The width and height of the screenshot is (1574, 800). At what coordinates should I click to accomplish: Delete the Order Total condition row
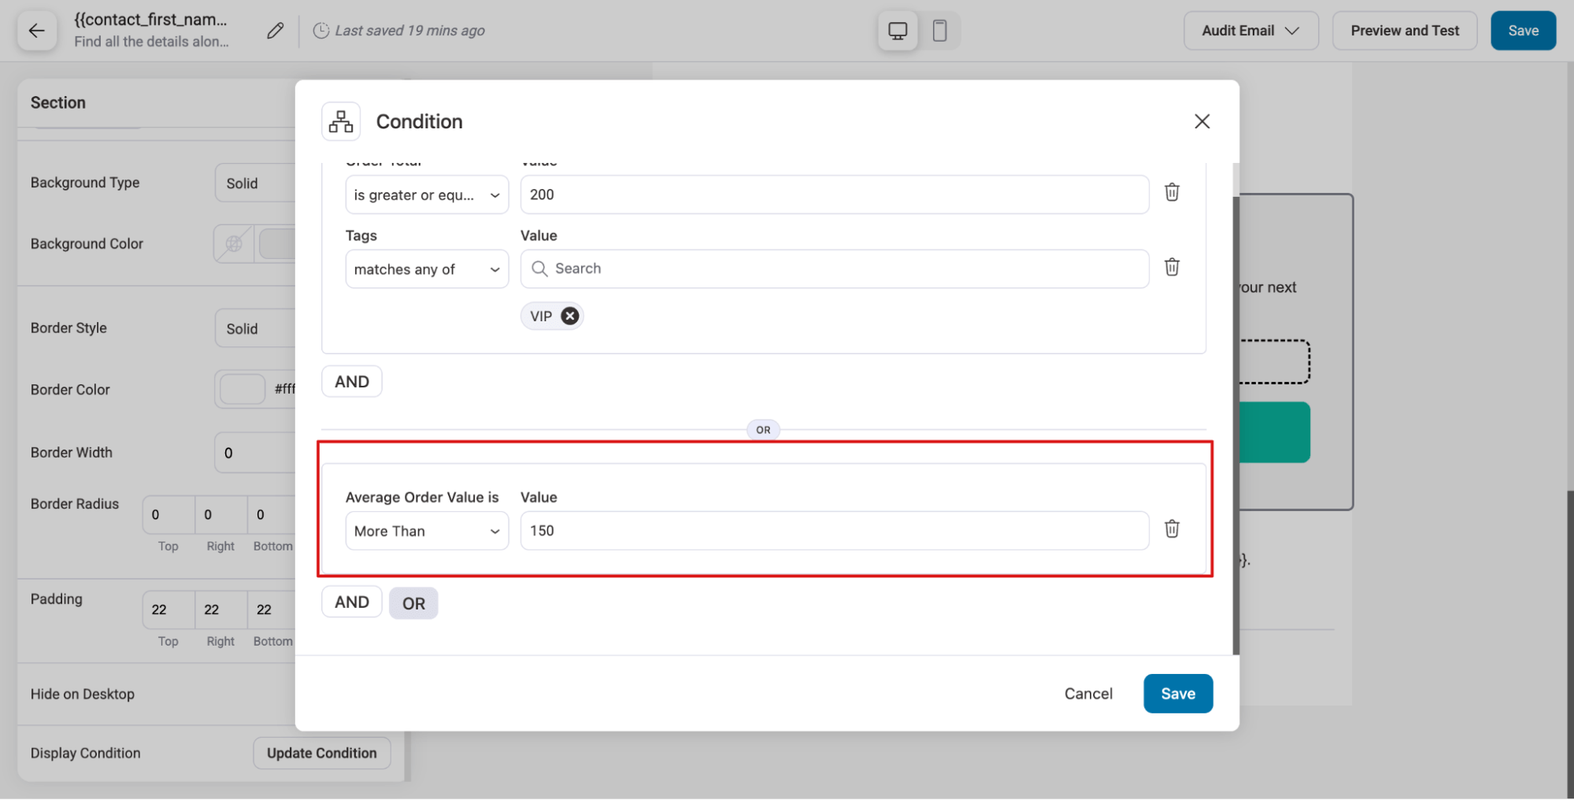pos(1172,193)
